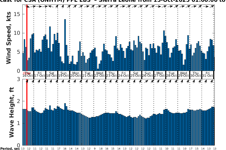
Task: Click the 15 tick on the wind speed axis
Action: tap(17, 14)
